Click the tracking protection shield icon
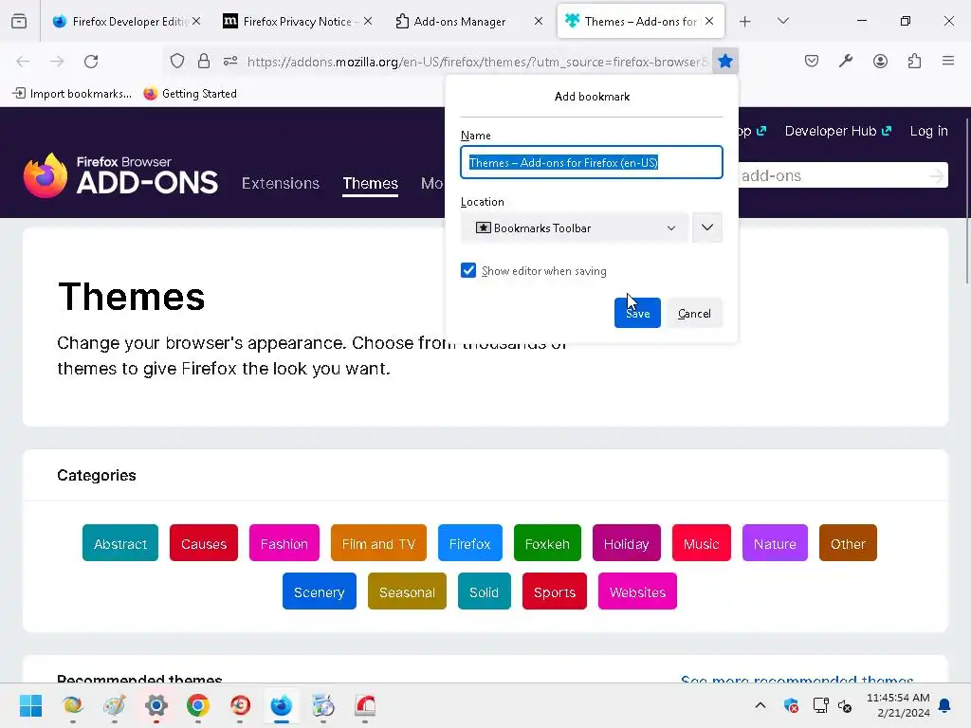This screenshot has width=971, height=728. tap(177, 62)
